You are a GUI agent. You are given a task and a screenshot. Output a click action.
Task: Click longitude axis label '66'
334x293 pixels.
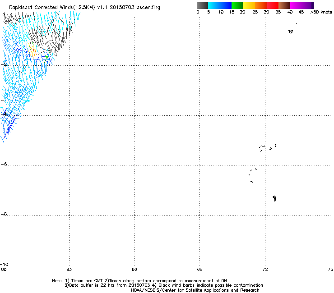pos(135,270)
